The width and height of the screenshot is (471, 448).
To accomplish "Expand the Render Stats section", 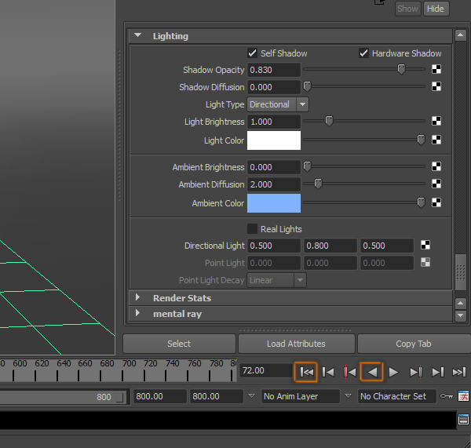I will click(x=138, y=298).
